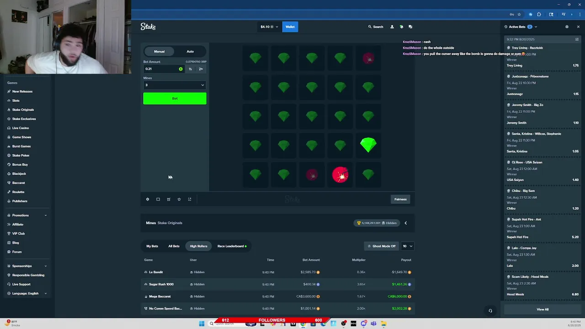
Task: Toggle theatre mode square icon
Action: click(158, 199)
